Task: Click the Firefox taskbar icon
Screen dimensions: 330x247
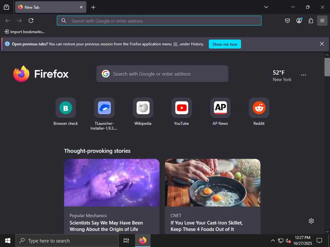Action: point(143,241)
